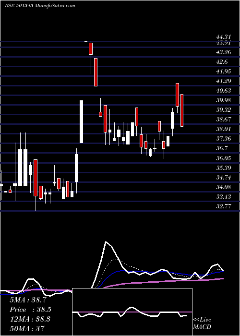The height and width of the screenshot is (336, 240).
Task: Click the 44.31 price axis label
Action: click(224, 37)
